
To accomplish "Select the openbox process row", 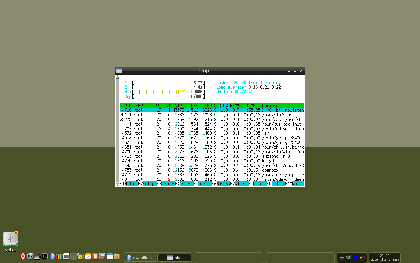I will 212,170.
